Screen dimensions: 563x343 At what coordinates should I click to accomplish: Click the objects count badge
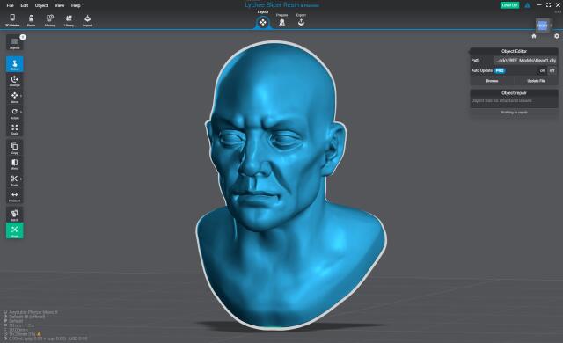(x=23, y=37)
